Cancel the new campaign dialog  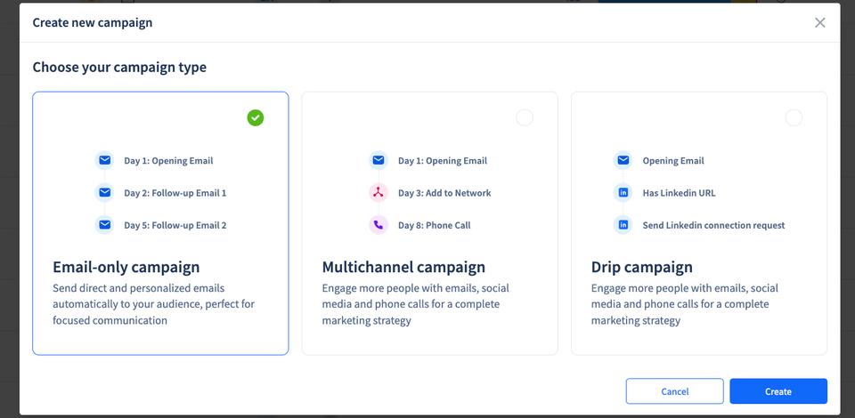(x=674, y=391)
